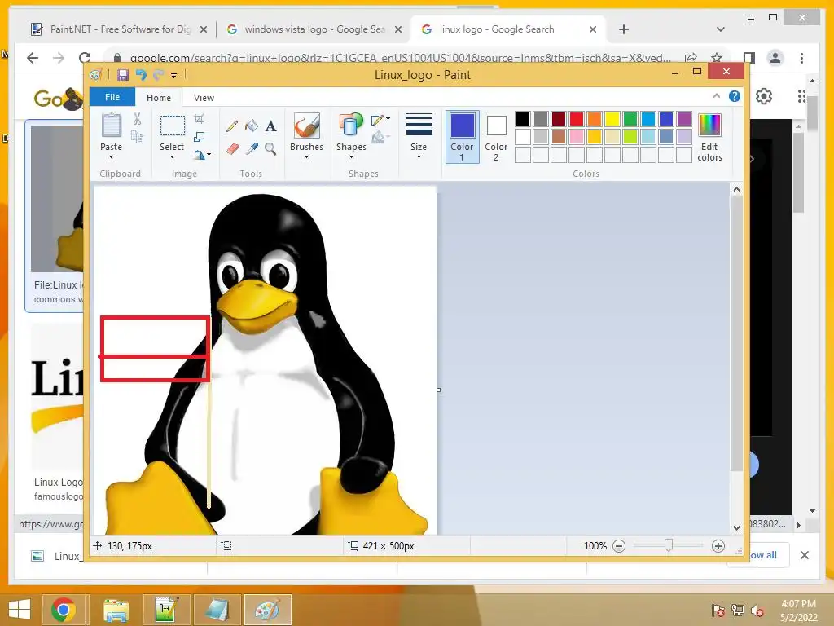Image resolution: width=834 pixels, height=626 pixels.
Task: Switch to Paint.NET Chrome tab
Action: point(120,29)
